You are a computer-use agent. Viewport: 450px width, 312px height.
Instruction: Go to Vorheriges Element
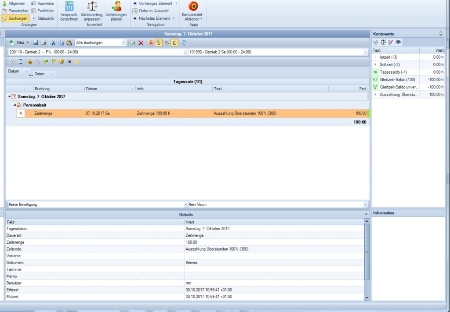pos(152,4)
